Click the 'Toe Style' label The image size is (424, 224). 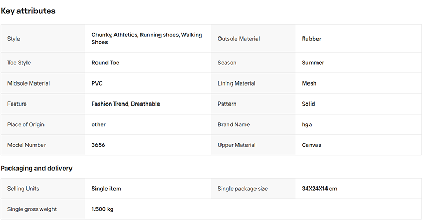19,63
